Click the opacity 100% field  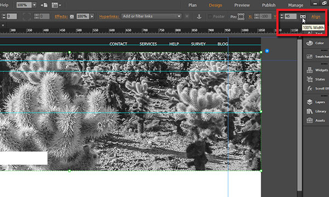[83, 16]
